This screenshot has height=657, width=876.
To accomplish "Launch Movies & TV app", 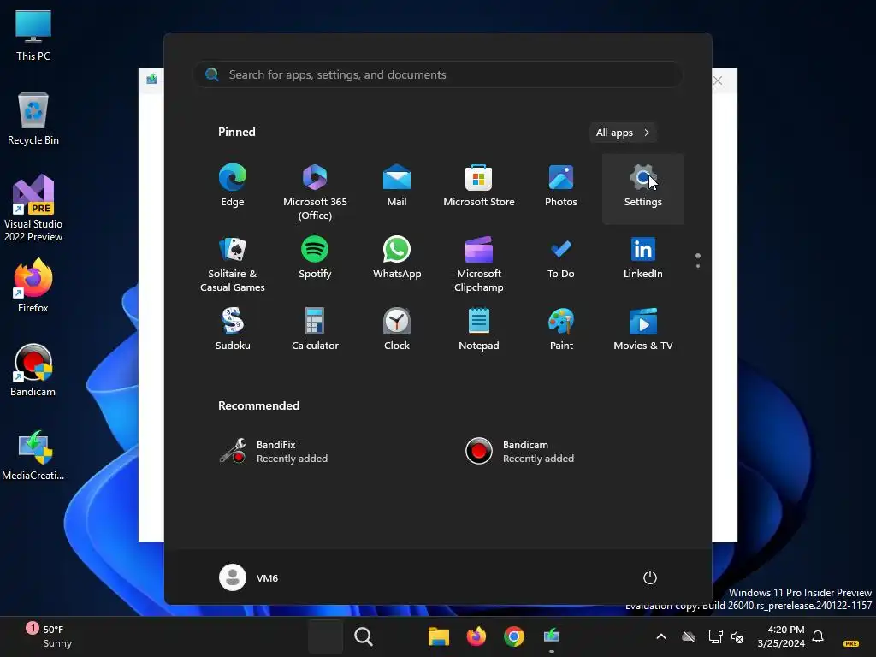I will 643,329.
